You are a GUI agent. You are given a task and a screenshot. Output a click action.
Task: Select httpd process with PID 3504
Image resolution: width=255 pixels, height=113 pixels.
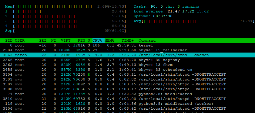coord(127,74)
